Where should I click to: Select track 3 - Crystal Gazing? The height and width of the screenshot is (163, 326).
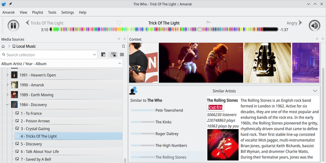pyautogui.click(x=68, y=129)
